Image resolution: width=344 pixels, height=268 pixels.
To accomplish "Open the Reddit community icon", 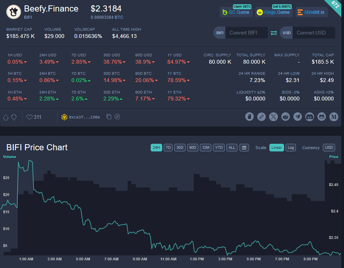I will (285, 117).
